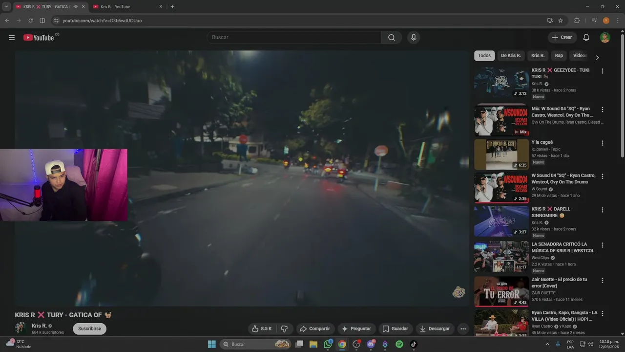The height and width of the screenshot is (352, 625).
Task: Switch to Kris R. - YouTube browser tab
Action: click(x=124, y=7)
